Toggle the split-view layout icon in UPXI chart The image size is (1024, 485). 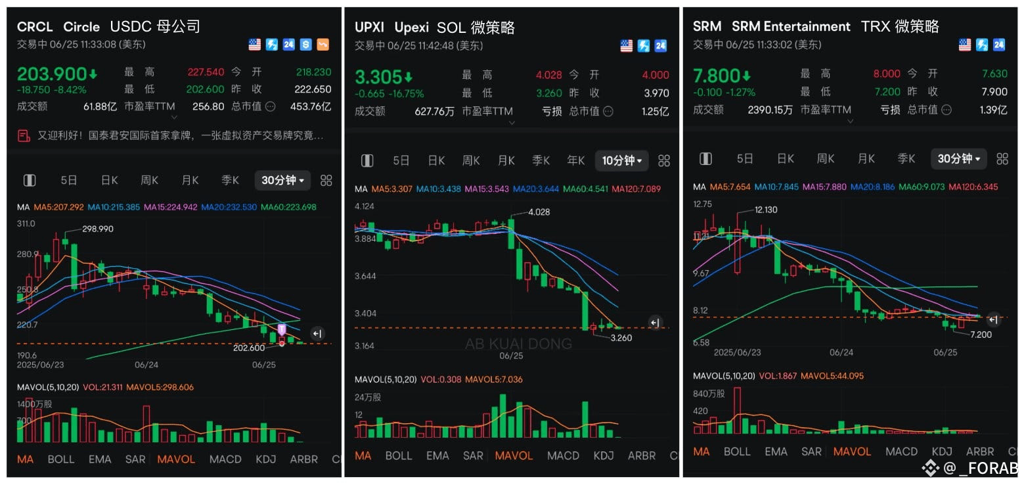[x=367, y=160]
